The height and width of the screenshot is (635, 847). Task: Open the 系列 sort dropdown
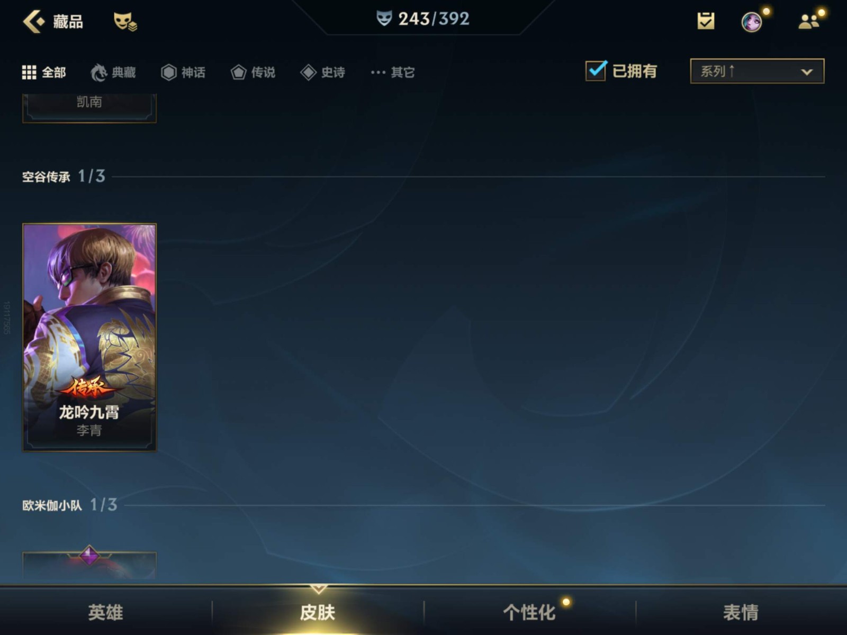[757, 71]
